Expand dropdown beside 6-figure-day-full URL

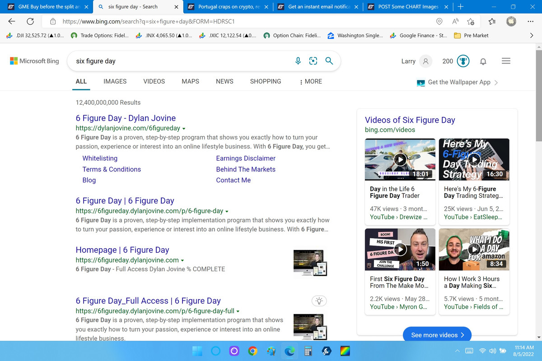(x=238, y=311)
